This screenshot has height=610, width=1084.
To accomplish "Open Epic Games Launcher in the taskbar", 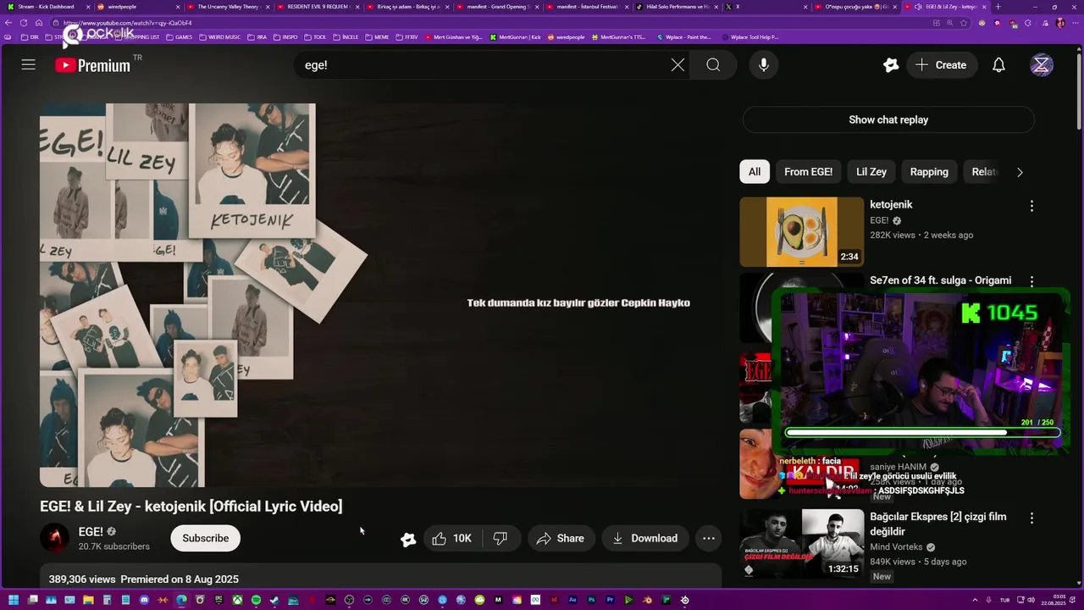I will (x=218, y=600).
